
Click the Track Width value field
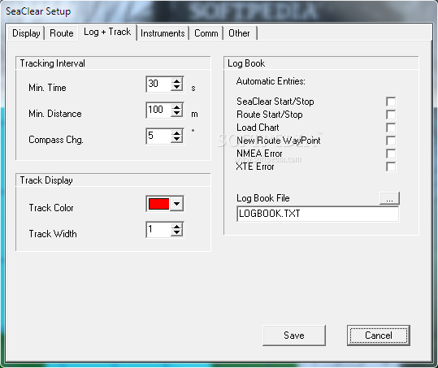(159, 230)
